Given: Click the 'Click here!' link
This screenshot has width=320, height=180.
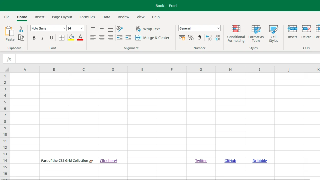Looking at the screenshot, I should [108, 160].
